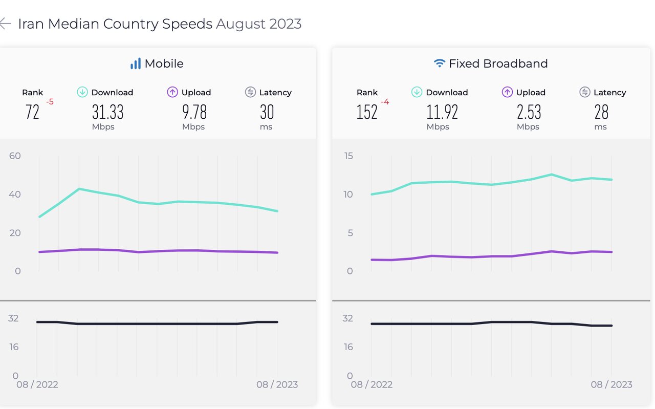655x409 pixels.
Task: Click the Fixed Broadband Download arrow icon
Action: pos(417,92)
